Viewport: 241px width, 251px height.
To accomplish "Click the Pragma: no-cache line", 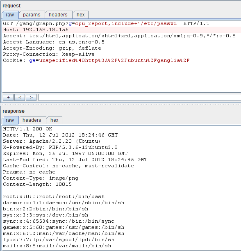I will click(29, 172).
